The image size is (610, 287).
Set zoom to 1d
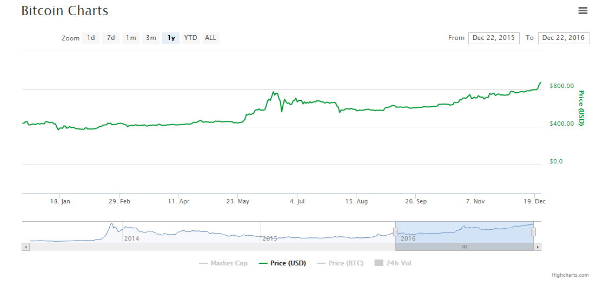pyautogui.click(x=91, y=38)
